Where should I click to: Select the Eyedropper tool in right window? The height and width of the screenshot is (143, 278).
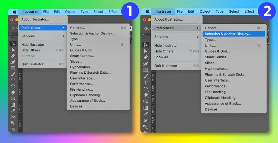click(x=146, y=114)
